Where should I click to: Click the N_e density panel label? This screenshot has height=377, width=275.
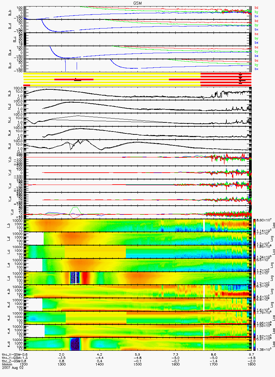[x=10, y=133]
